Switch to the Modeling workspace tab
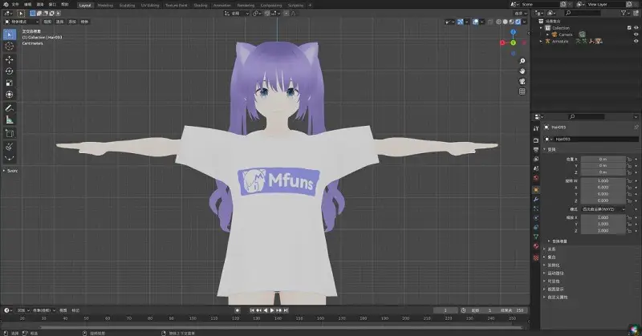 pyautogui.click(x=105, y=6)
